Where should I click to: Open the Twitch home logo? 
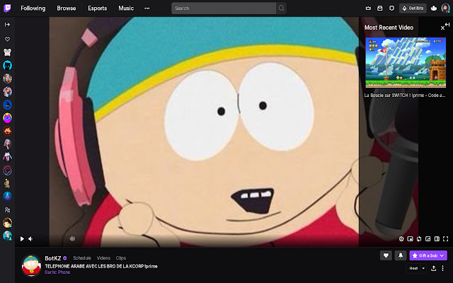point(7,8)
